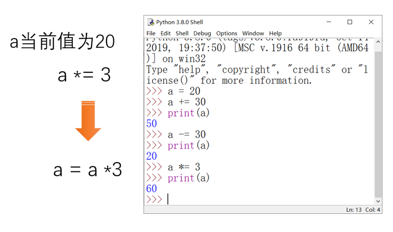Click the slide text 'a *= 3' left of the shell
The width and height of the screenshot is (393, 232).
pos(84,75)
